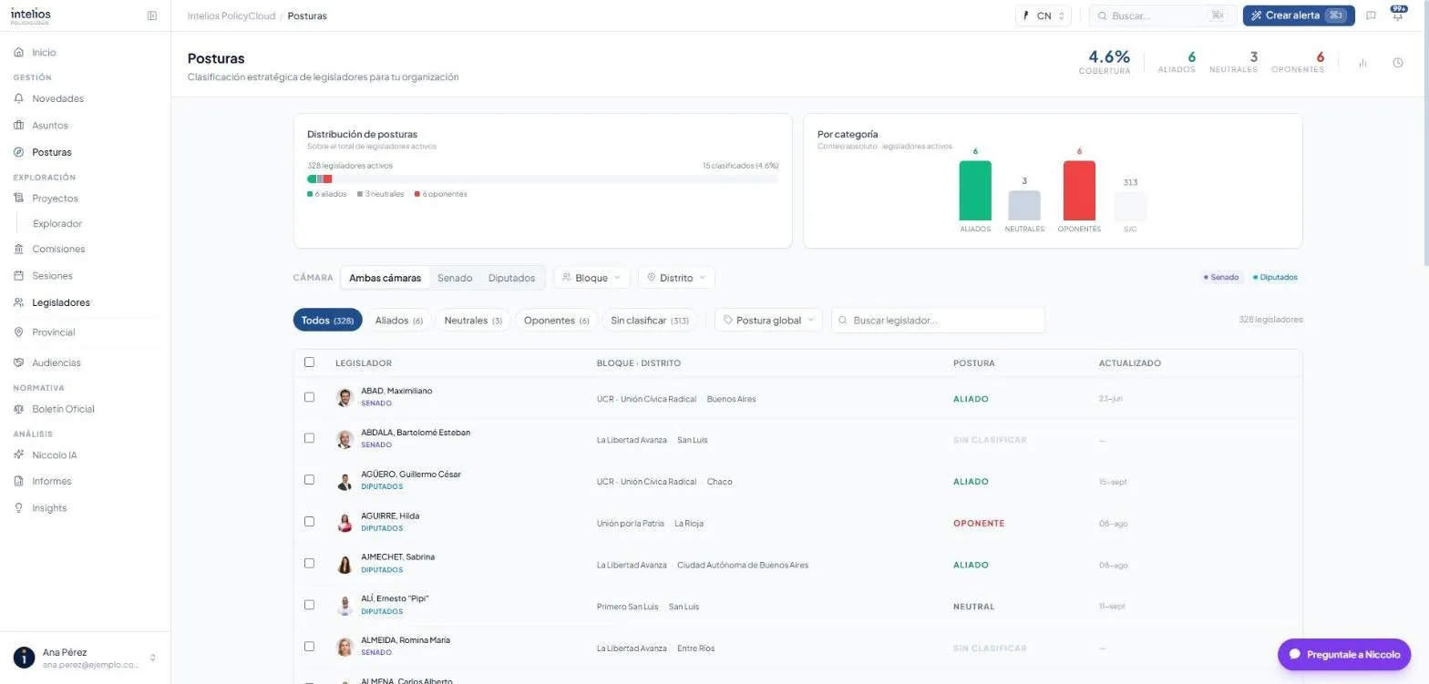Open the Distrito filter dropdown
This screenshot has height=684, width=1429.
pos(676,278)
